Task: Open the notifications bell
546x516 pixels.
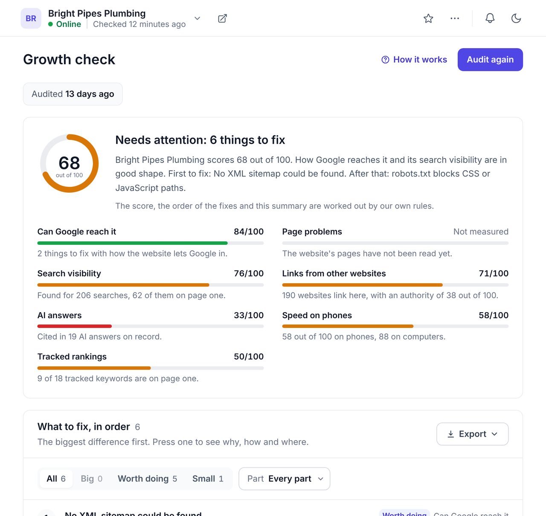Action: 490,18
